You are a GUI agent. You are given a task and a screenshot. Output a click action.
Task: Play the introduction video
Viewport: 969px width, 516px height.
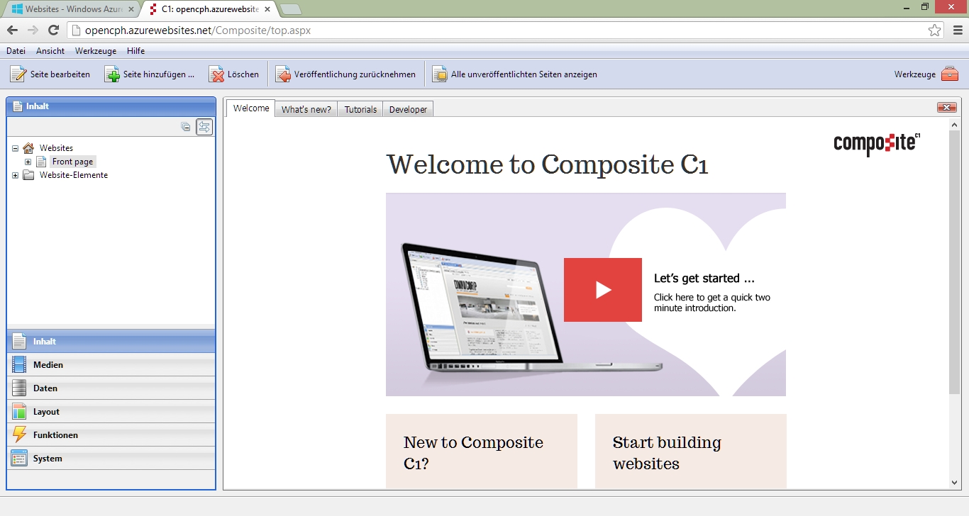(603, 290)
